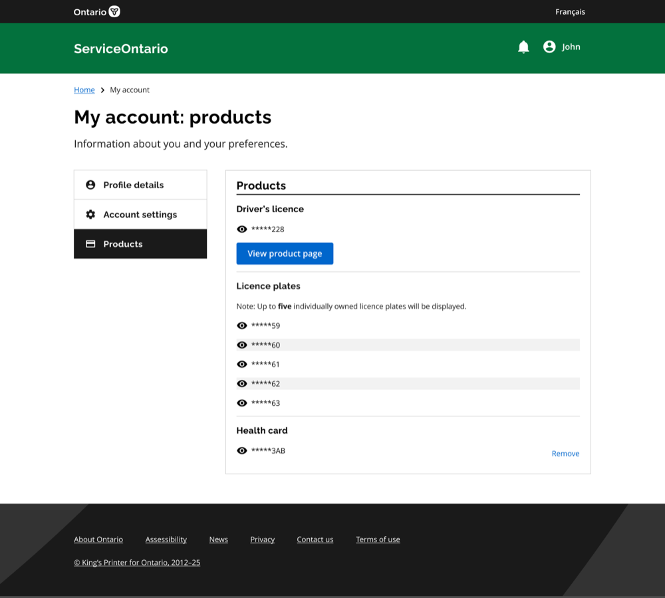Click the Products panel heading
665x598 pixels.
[x=261, y=186]
